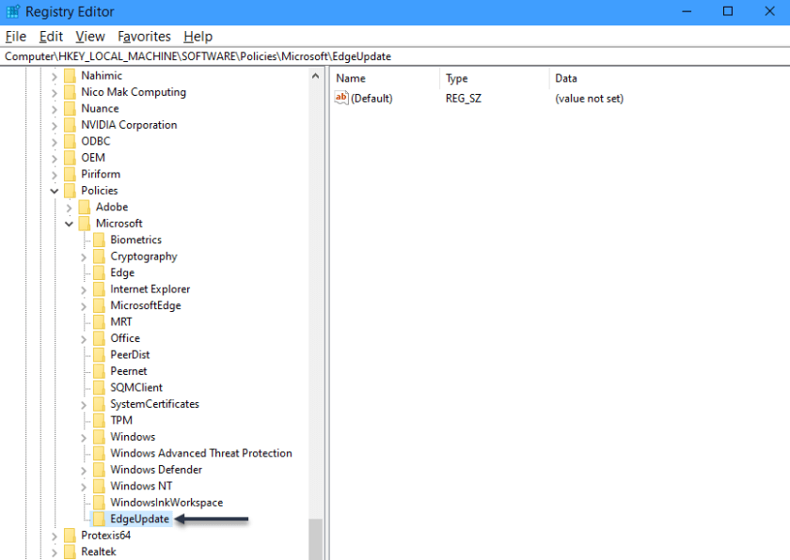Viewport: 790px width, 560px height.
Task: Collapse the Microsoft key
Action: [68, 223]
